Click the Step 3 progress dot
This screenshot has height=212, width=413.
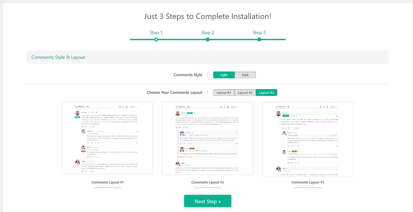point(259,40)
